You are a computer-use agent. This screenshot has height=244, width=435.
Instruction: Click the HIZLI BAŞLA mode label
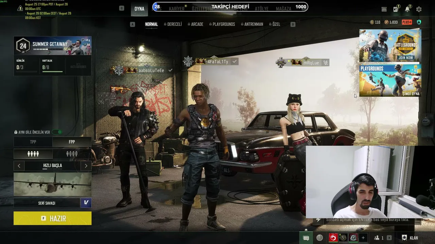point(52,166)
